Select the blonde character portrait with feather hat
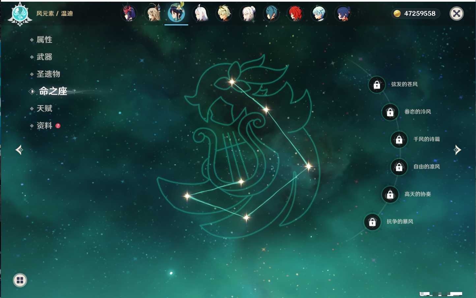This screenshot has height=298, width=476. pos(153,13)
